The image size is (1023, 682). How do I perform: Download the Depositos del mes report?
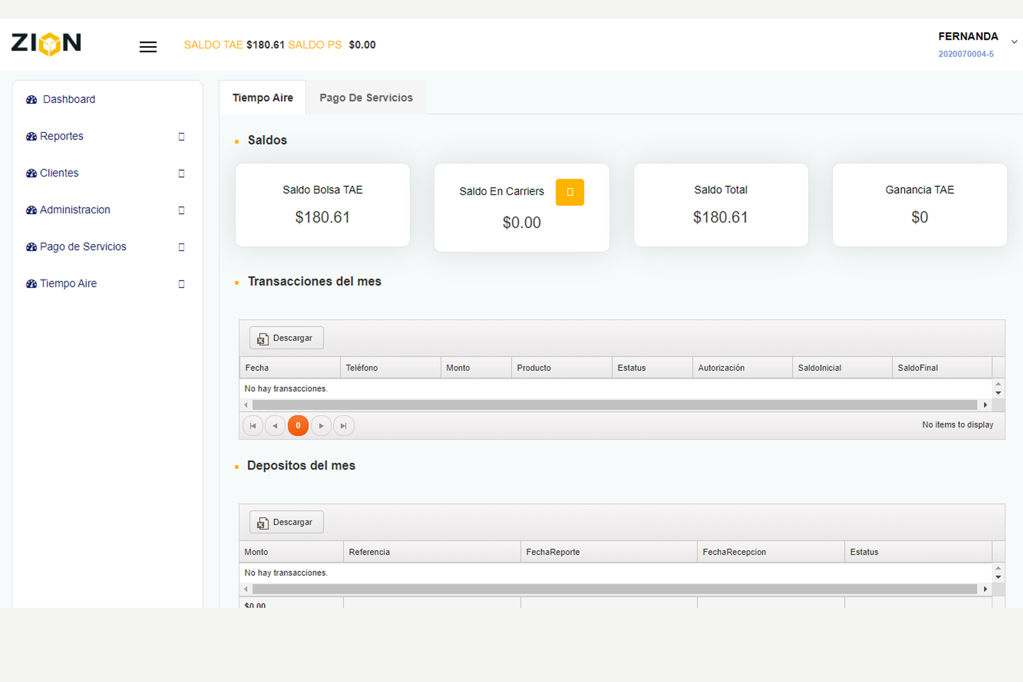(286, 522)
